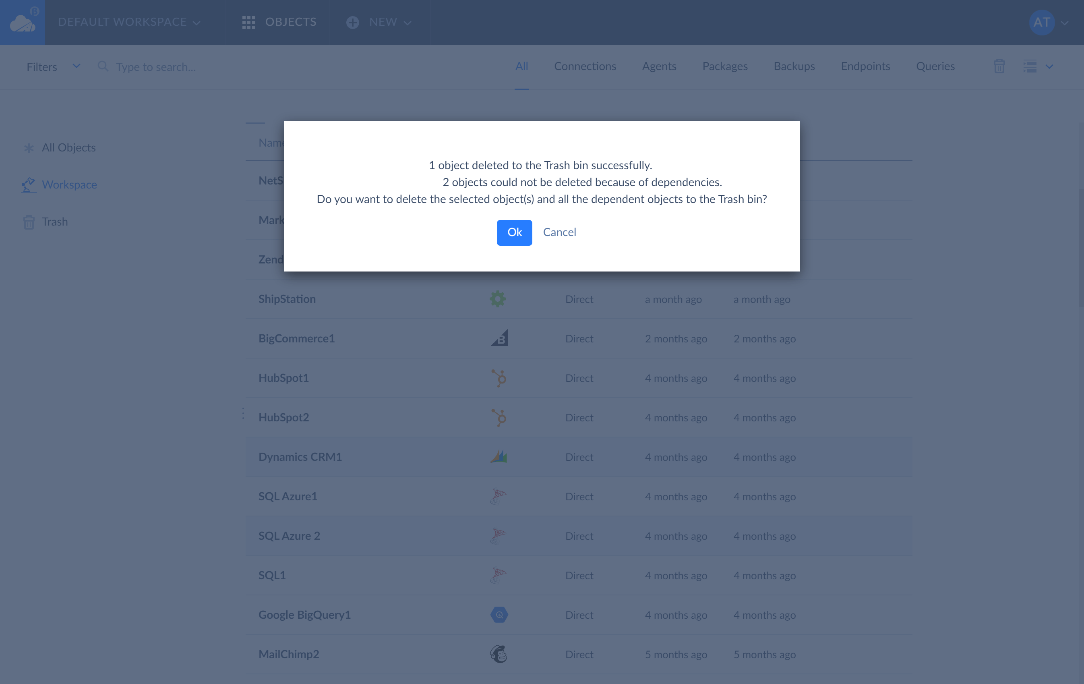Screen dimensions: 1084x684
Task: Click the list view mode icon
Action: click(1030, 66)
